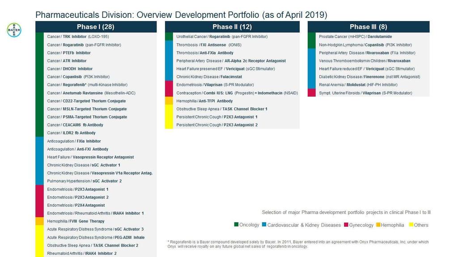Select 'Cancer / TRK Inhibitor (LOXO-195)' row
Viewport: 458px width, 257px height.
96,37
